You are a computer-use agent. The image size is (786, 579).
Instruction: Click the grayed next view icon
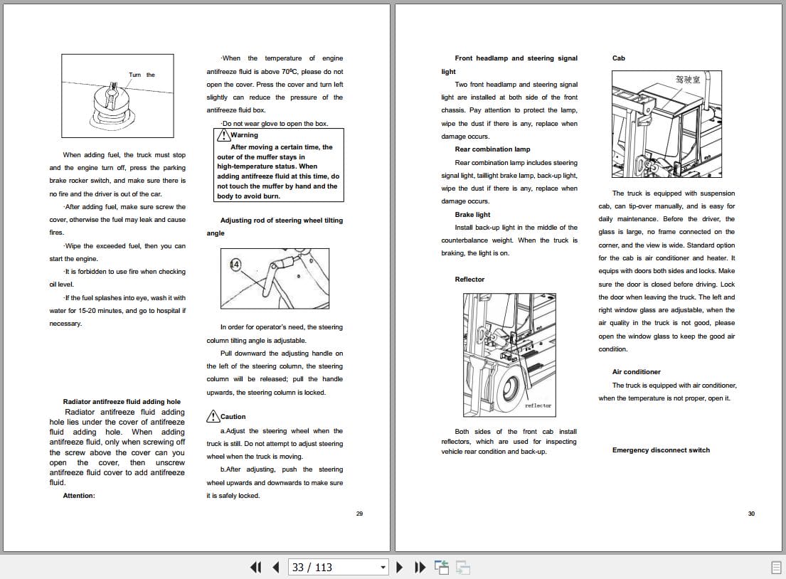pos(463,568)
